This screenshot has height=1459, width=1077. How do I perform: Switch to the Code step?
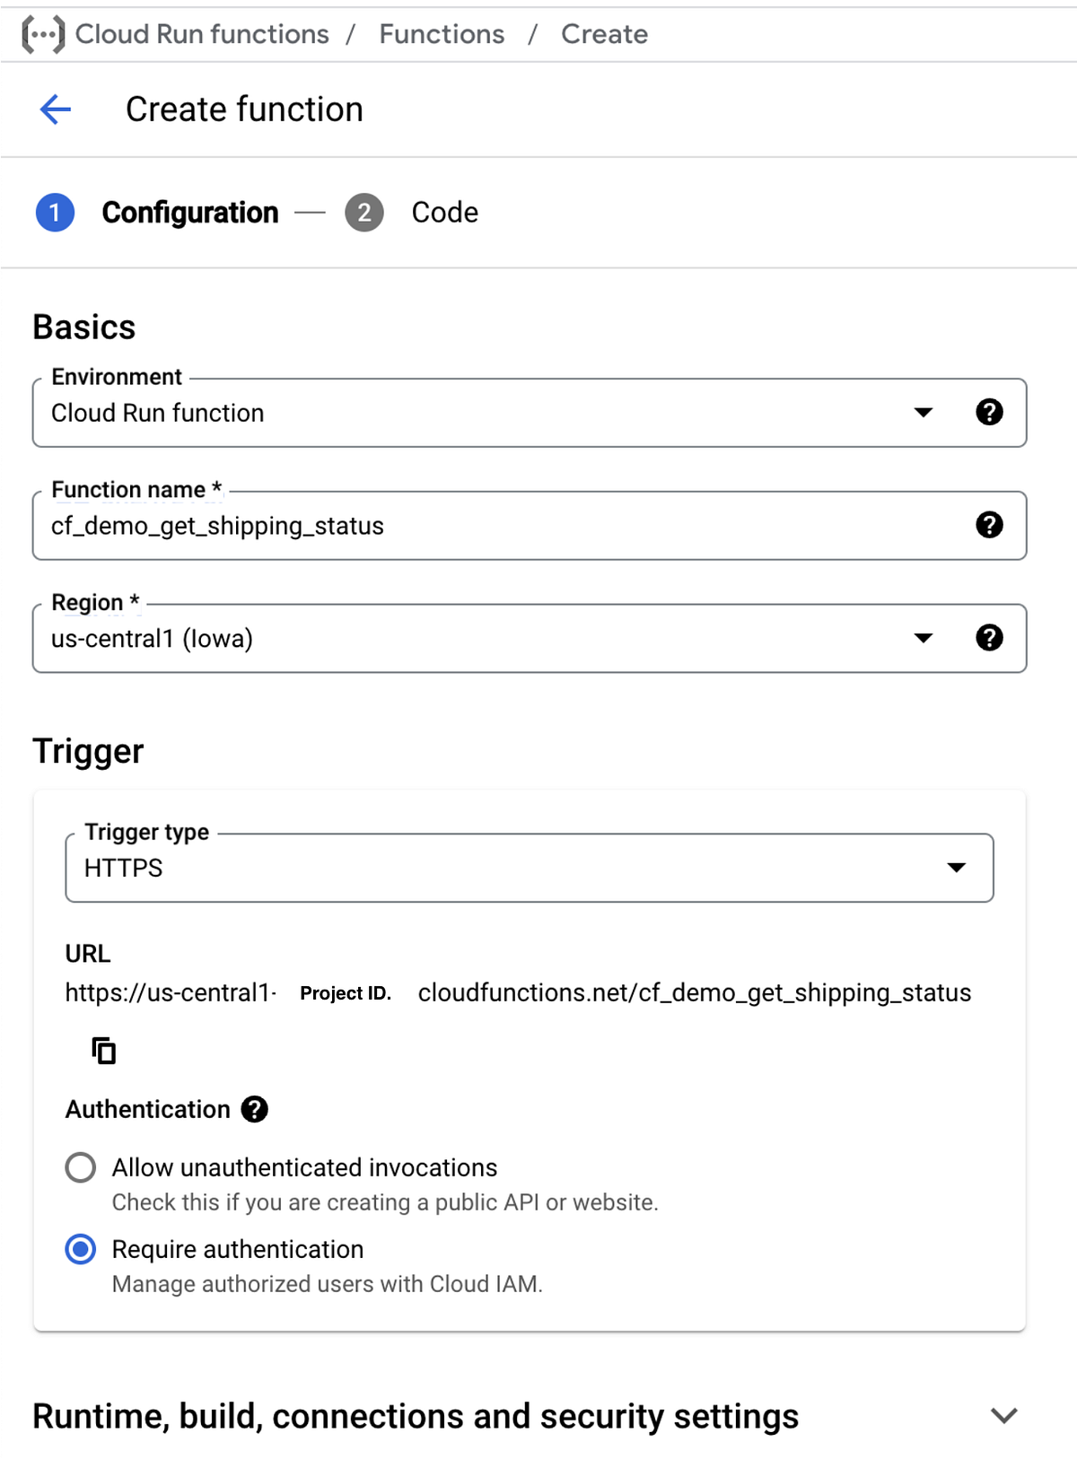point(444,213)
